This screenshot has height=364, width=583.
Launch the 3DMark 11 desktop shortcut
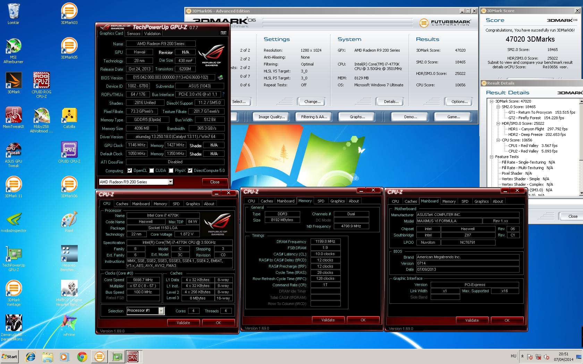click(x=13, y=187)
